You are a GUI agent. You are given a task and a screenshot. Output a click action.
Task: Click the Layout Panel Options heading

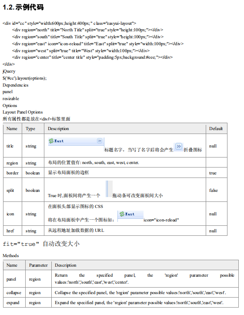23,112
